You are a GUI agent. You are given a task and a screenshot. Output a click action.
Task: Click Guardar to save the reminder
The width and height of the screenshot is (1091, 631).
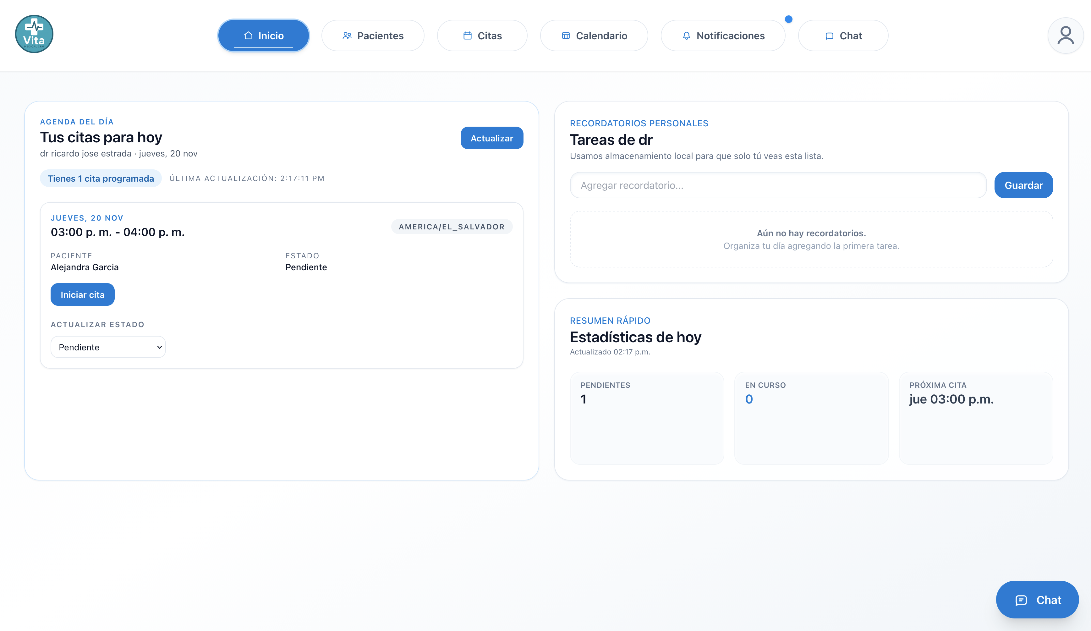pos(1023,185)
